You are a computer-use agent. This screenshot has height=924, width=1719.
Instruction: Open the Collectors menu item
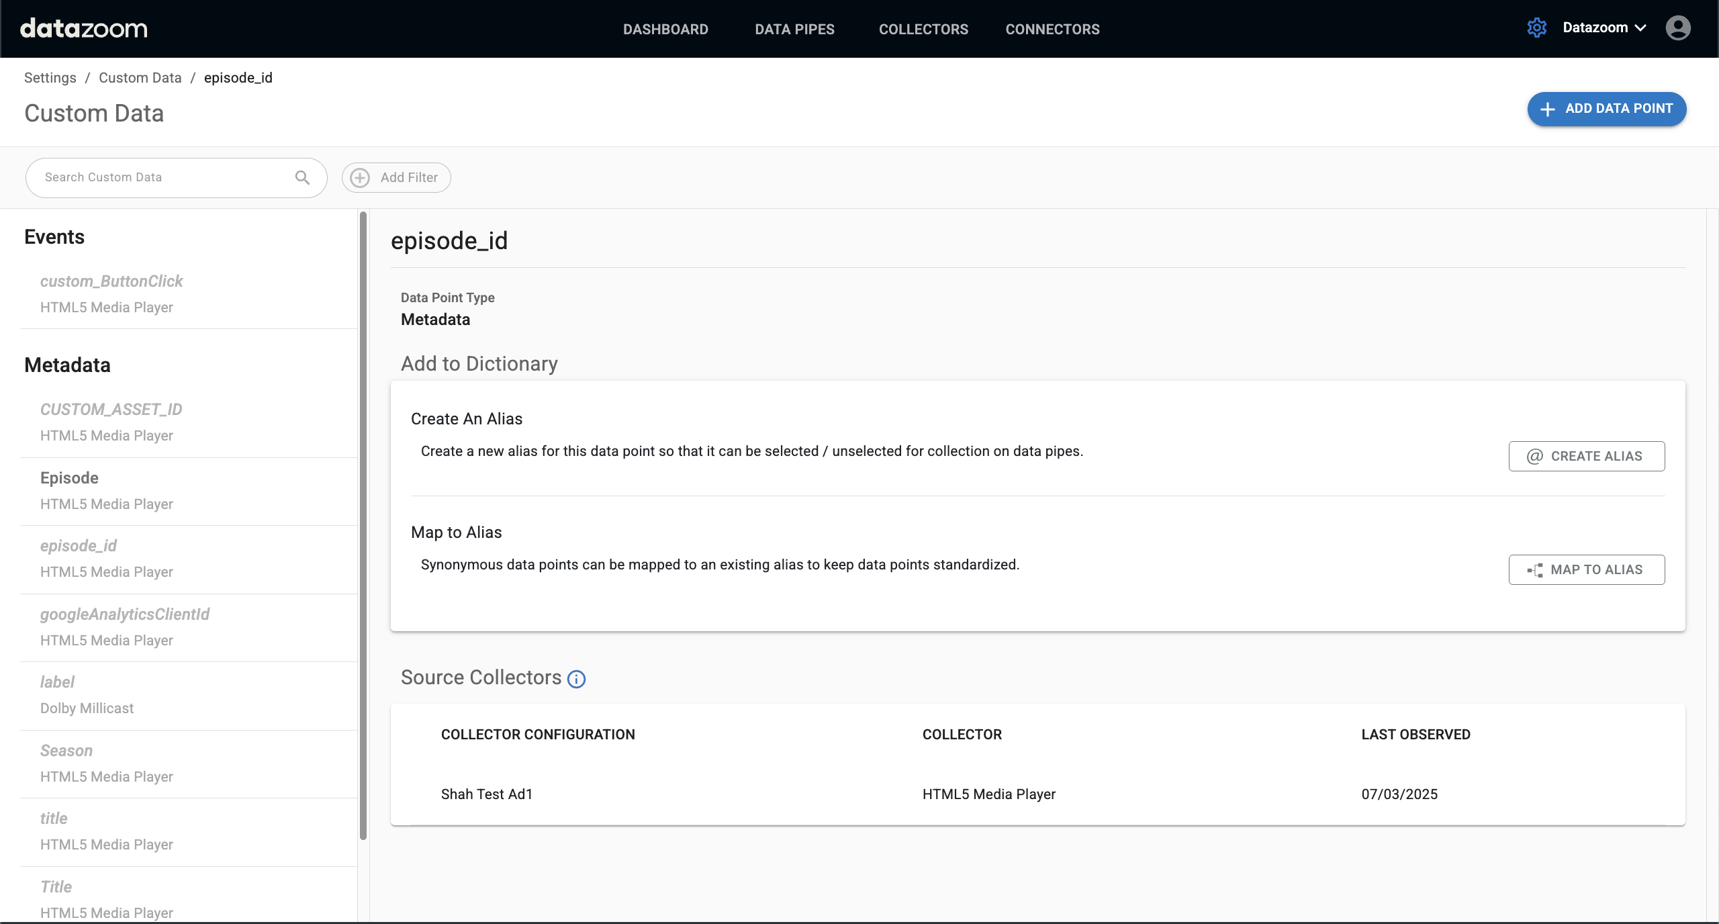(x=923, y=30)
